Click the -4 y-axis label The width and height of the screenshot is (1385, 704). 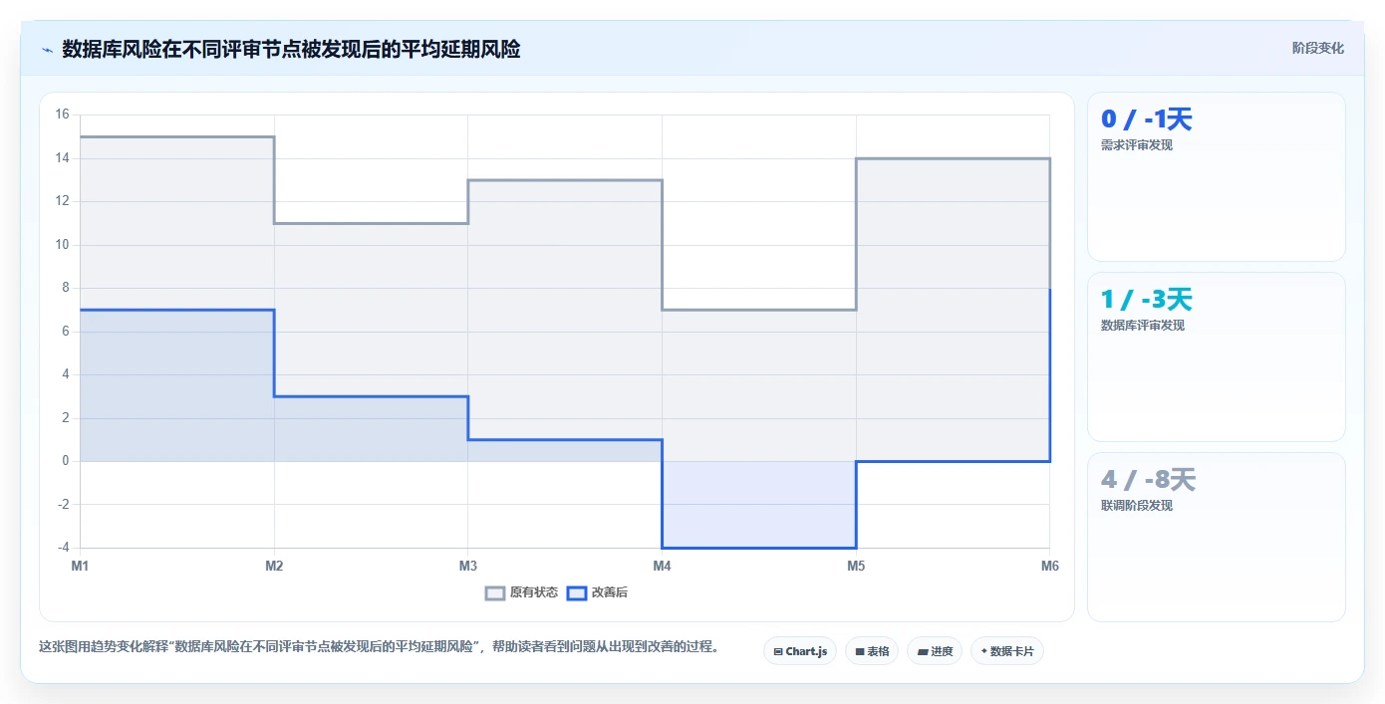64,548
